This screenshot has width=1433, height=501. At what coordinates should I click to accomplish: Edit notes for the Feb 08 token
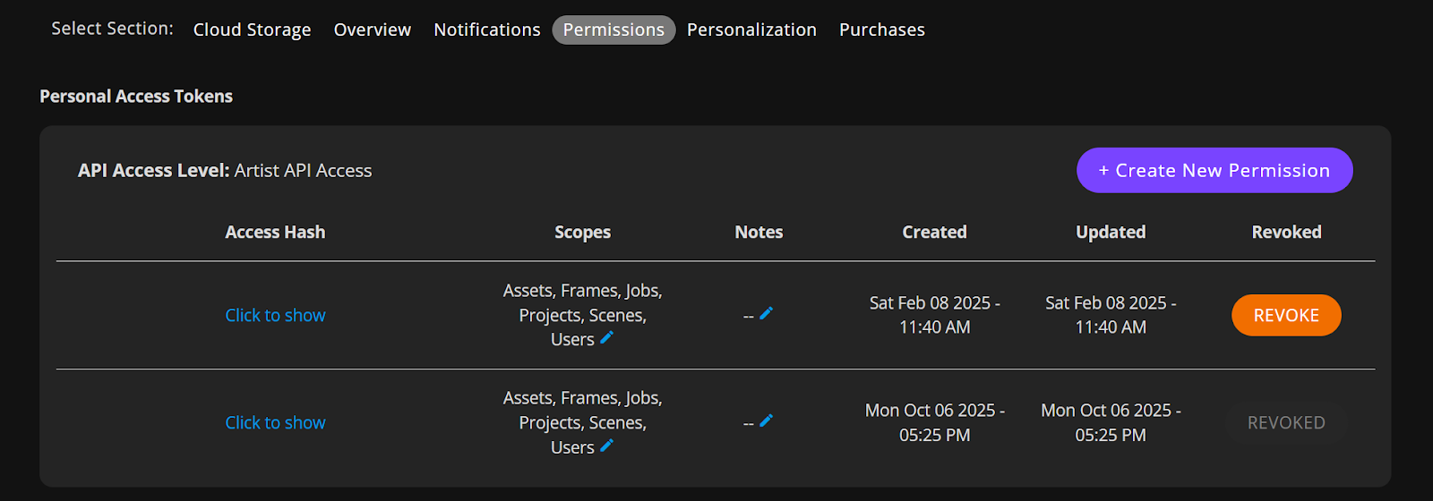766,314
